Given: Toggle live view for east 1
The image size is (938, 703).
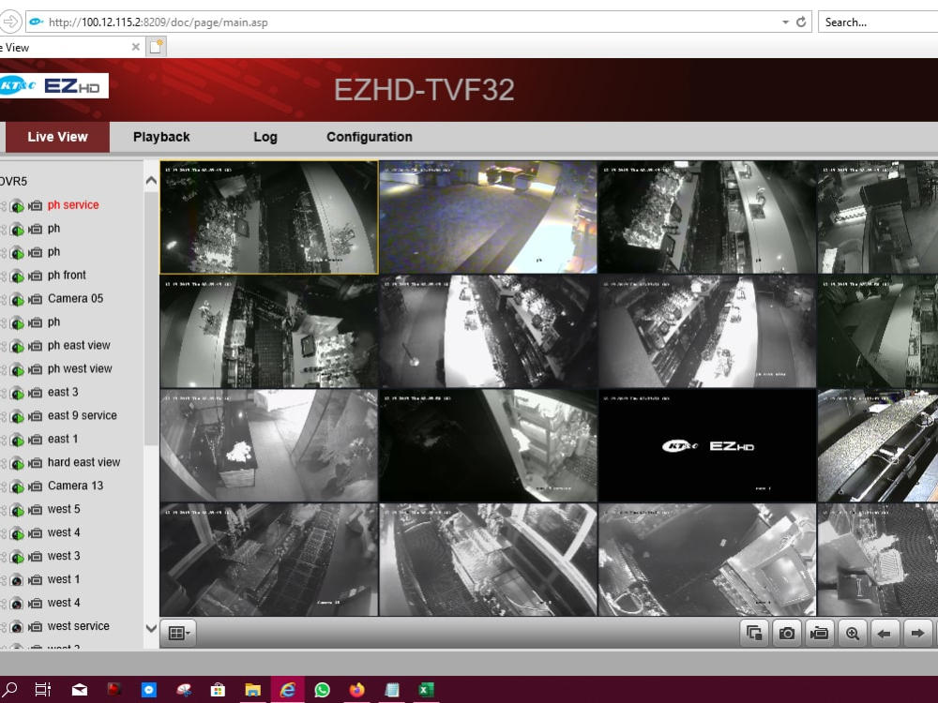Looking at the screenshot, I should 17,440.
